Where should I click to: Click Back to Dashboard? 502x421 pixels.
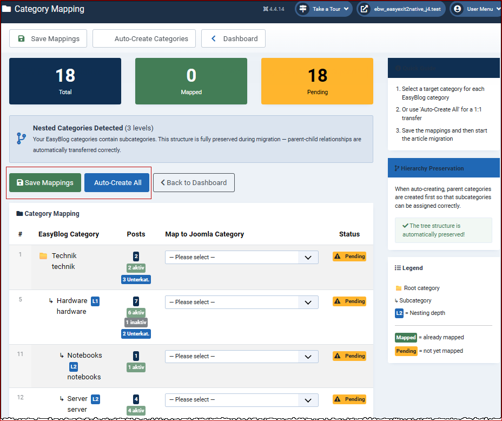194,183
